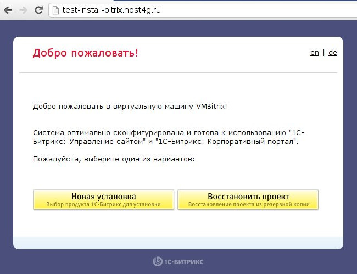357x274 pixels.
Task: Click the Добро пожаловать! heading
Action: click(x=85, y=53)
